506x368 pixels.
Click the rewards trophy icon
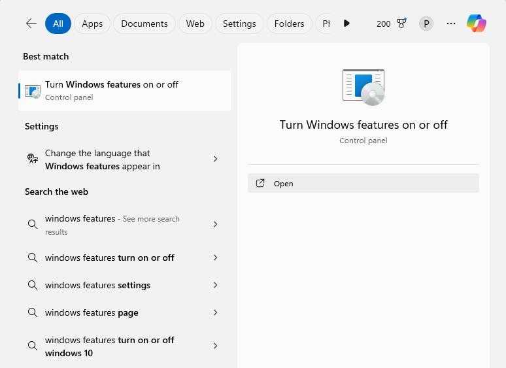tap(401, 24)
